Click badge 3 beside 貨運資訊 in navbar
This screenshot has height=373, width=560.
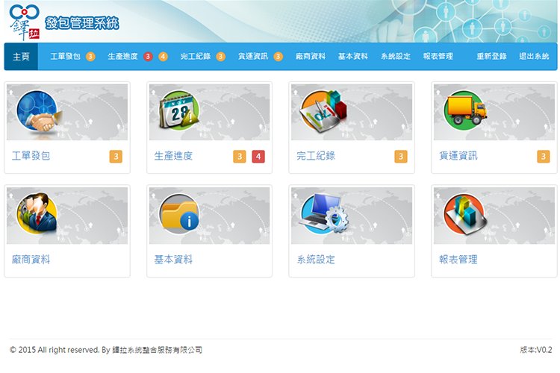coord(279,57)
